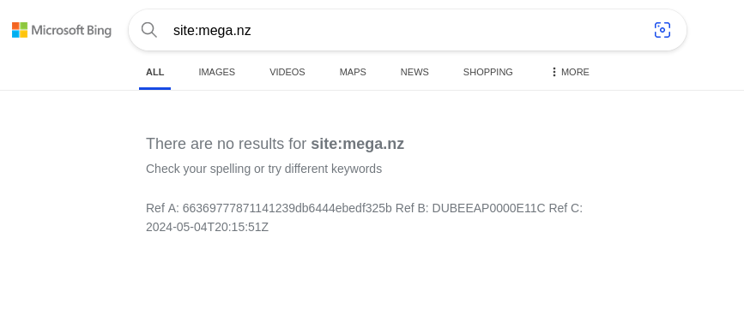Focus the search box containing site:mega.nz
Screen dimensions: 744x321
point(408,30)
